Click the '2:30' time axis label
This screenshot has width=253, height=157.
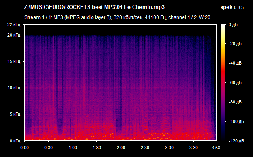(x=145, y=148)
